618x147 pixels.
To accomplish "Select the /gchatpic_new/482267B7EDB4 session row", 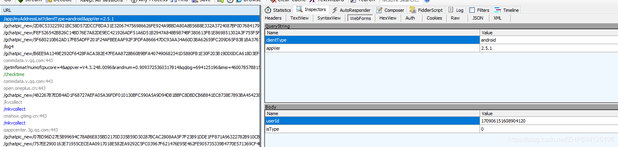I will point(130,95).
